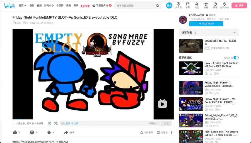Go to the 漫画 section
This screenshot has height=143, width=251.
[x=68, y=6]
